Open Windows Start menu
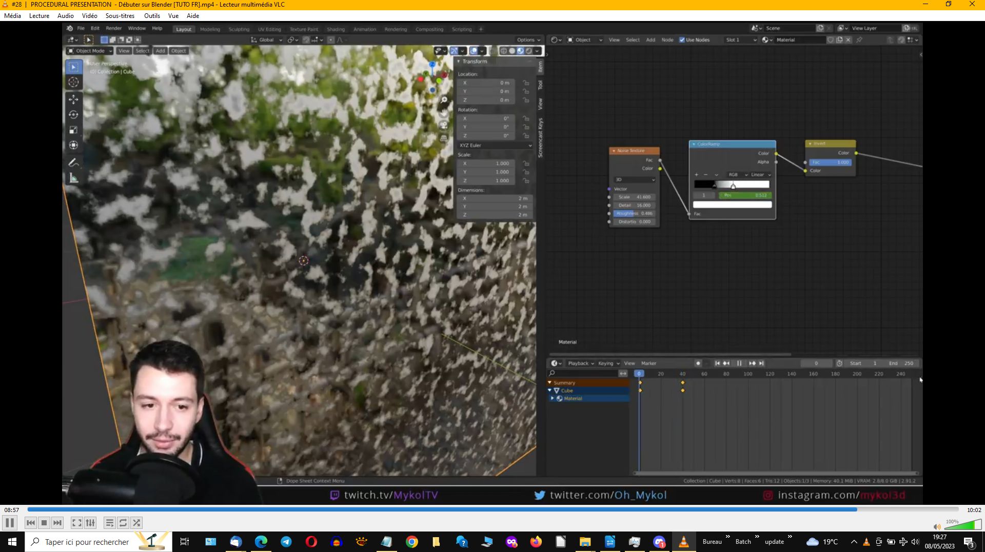 pyautogui.click(x=12, y=542)
